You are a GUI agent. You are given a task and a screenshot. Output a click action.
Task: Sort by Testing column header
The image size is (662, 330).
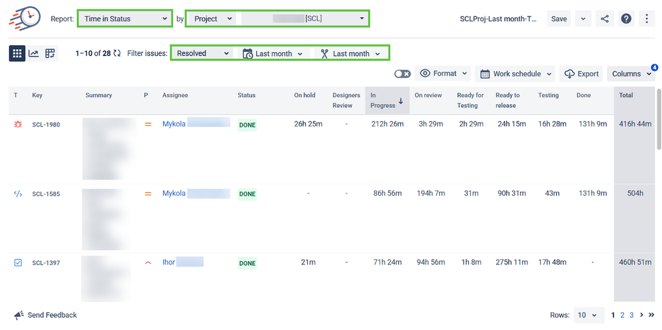tap(548, 95)
